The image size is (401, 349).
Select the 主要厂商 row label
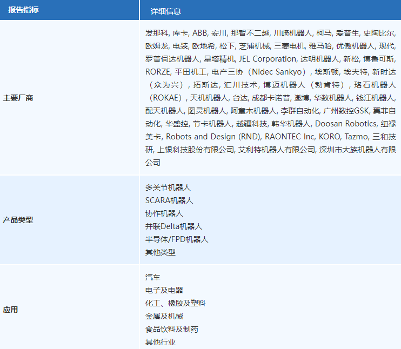pos(18,98)
